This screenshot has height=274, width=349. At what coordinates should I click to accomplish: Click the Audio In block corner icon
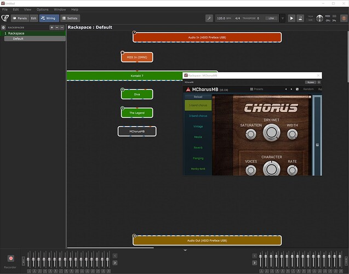[134, 33]
